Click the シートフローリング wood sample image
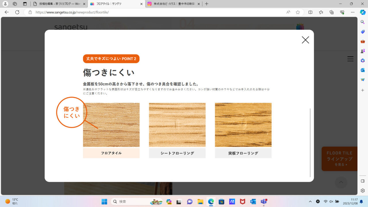The height and width of the screenshot is (207, 368). tap(177, 125)
